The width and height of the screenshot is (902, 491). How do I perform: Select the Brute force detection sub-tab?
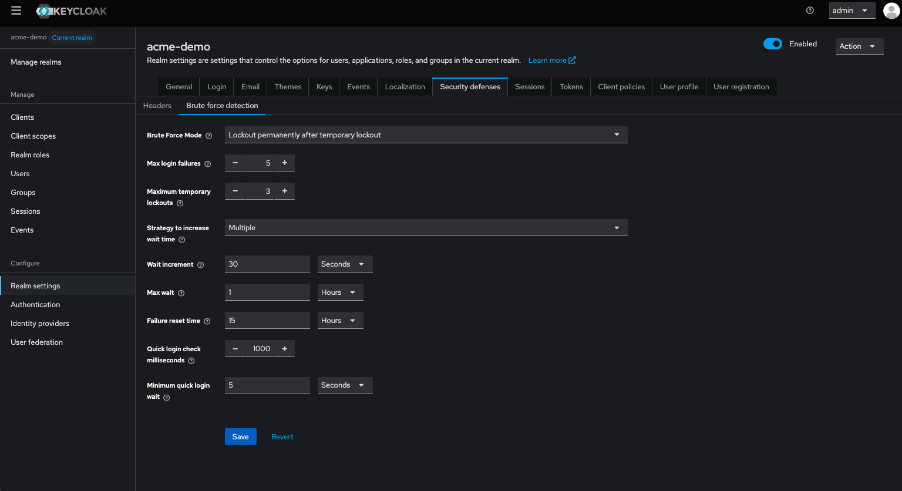[222, 105]
